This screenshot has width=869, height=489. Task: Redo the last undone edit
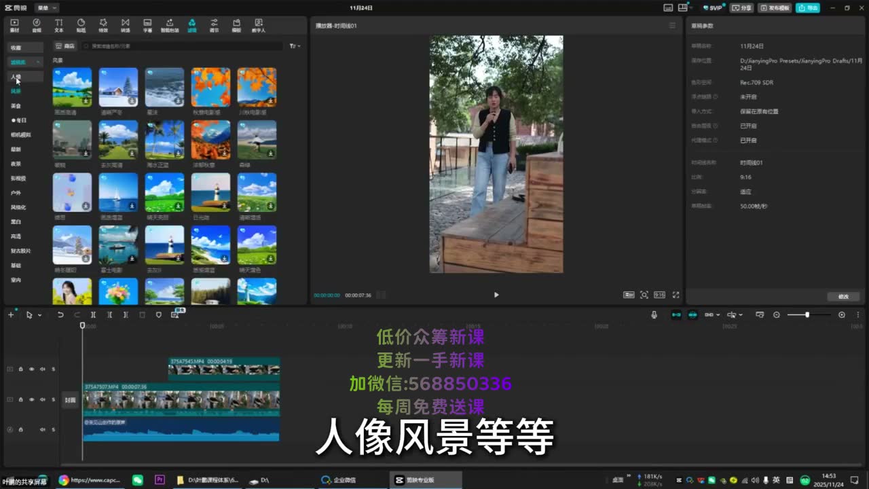(77, 314)
